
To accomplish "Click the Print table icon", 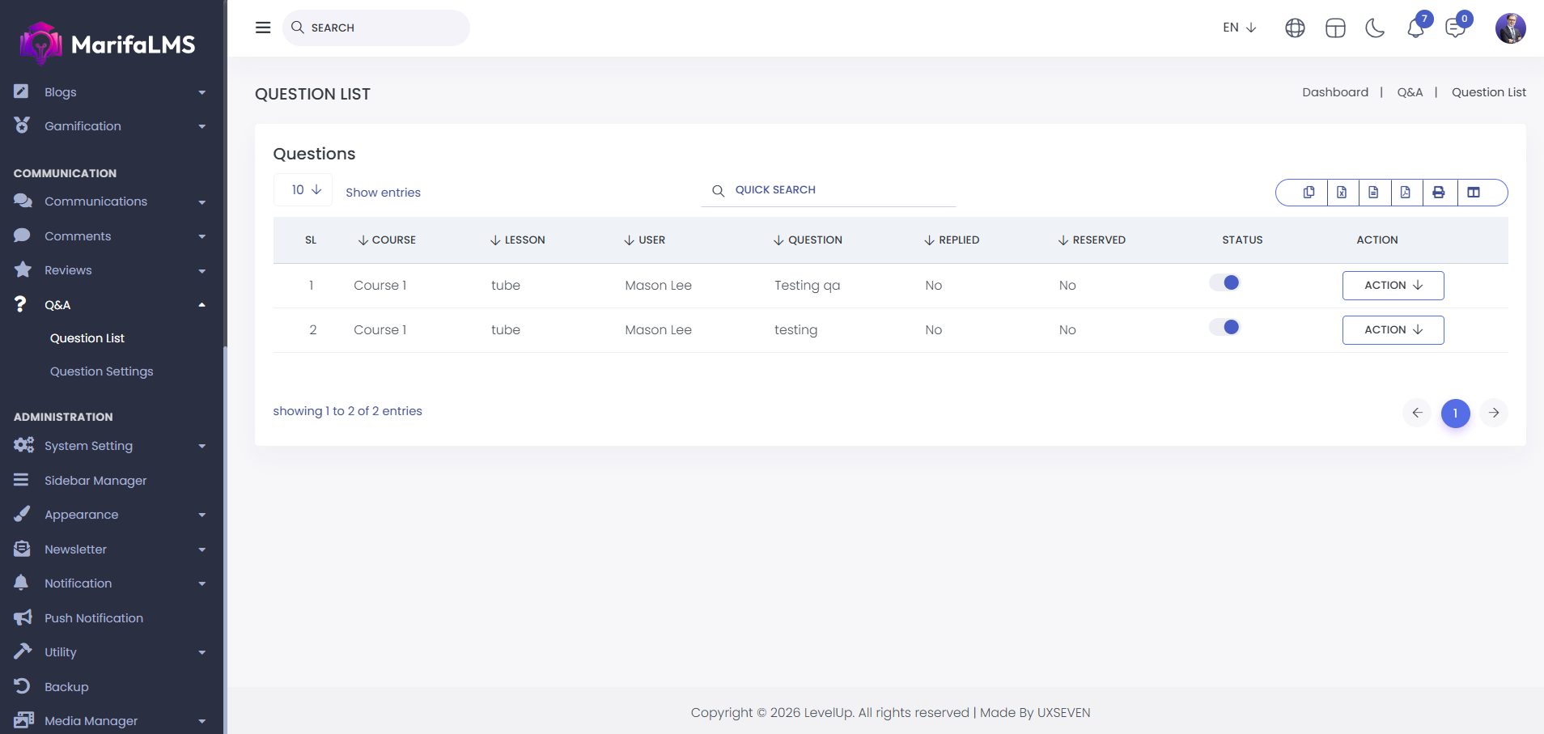I will tap(1438, 193).
